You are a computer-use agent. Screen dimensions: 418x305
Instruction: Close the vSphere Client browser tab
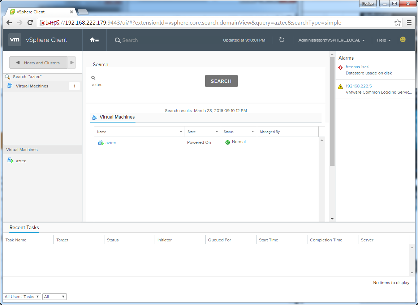tap(72, 12)
